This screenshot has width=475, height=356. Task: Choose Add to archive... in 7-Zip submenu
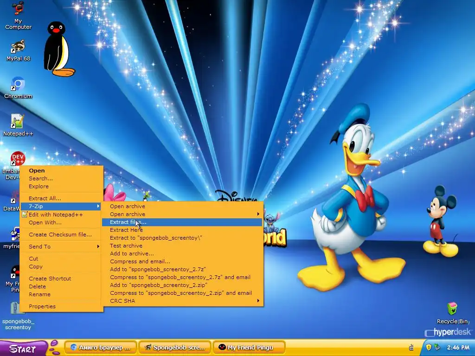pyautogui.click(x=182, y=254)
